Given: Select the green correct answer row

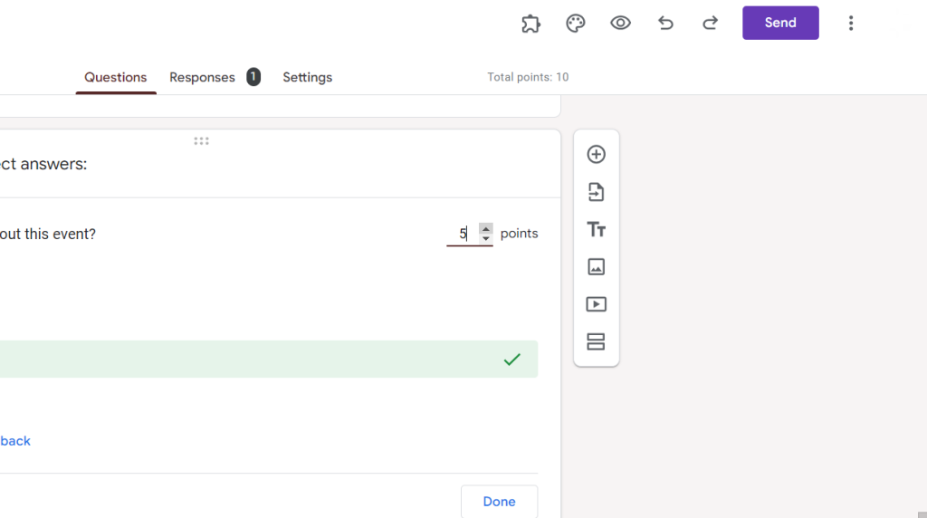Looking at the screenshot, I should coord(269,359).
